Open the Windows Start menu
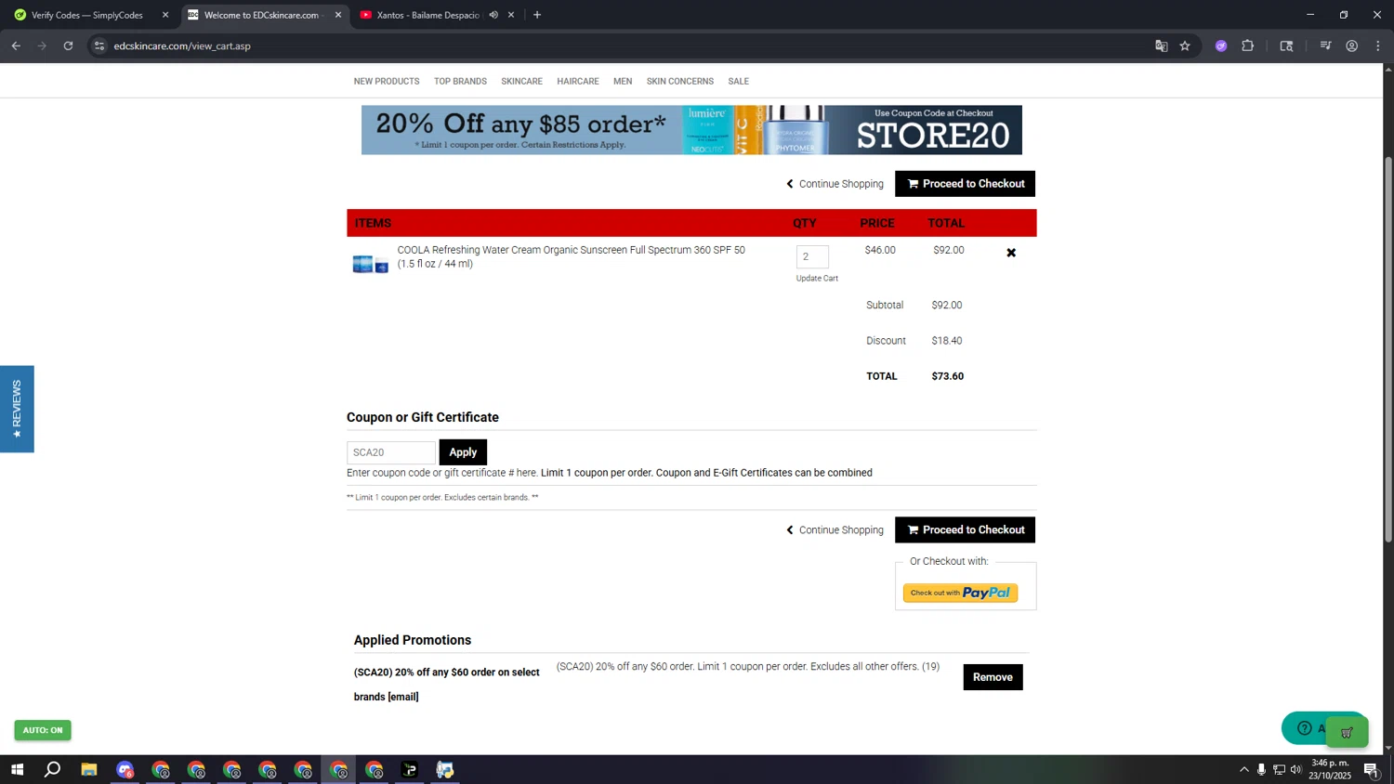The image size is (1394, 784). point(17,769)
